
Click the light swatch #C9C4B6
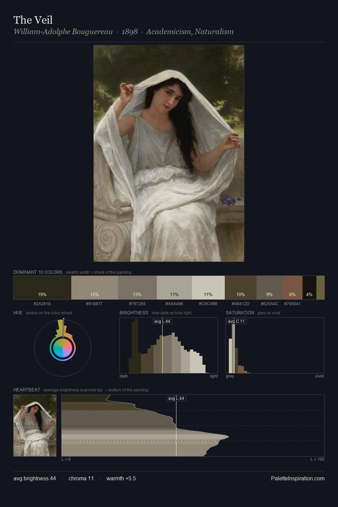coord(208,288)
